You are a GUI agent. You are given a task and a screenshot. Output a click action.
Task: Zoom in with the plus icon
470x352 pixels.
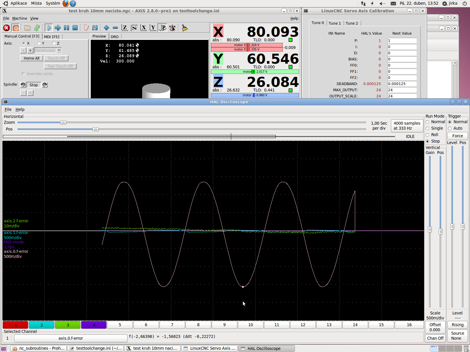[106, 28]
